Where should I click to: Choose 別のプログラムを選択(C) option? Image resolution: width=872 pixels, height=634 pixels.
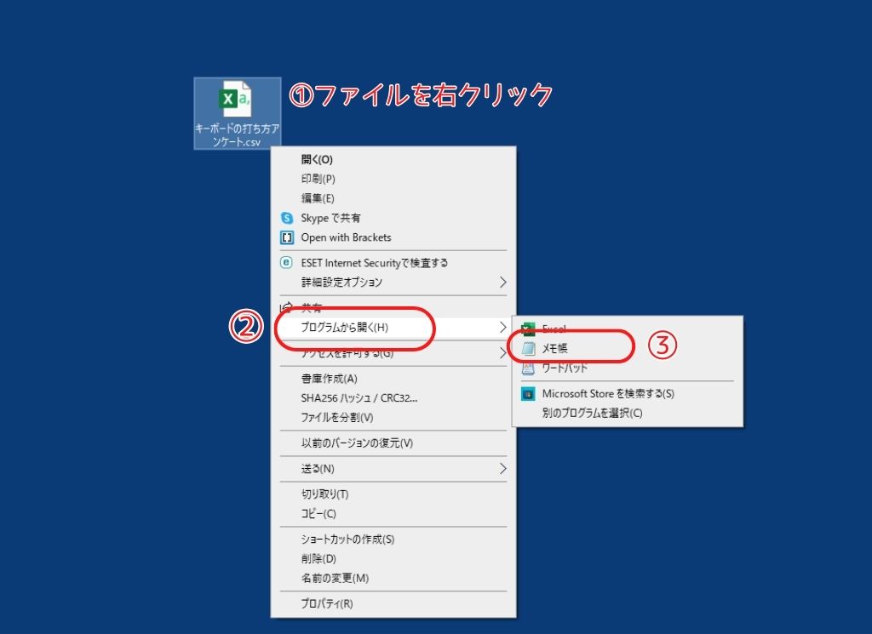(592, 414)
